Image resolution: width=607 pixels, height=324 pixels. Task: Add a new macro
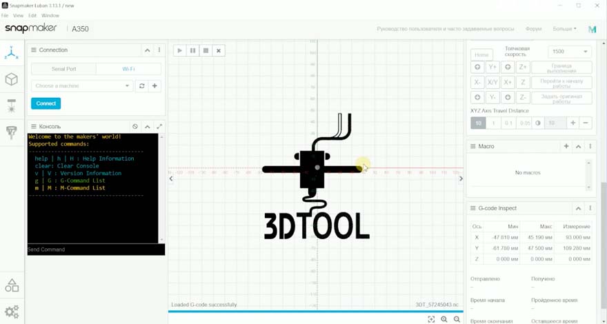click(566, 146)
